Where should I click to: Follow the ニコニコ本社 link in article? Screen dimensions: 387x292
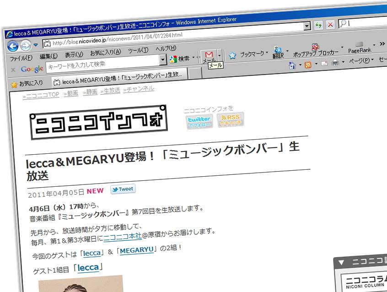tap(122, 237)
